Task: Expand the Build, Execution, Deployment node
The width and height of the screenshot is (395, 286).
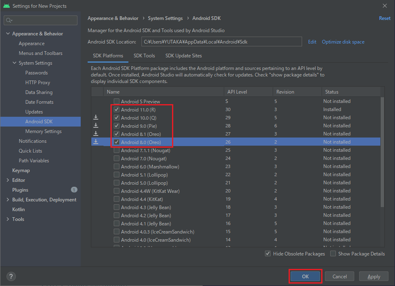Action: (x=8, y=199)
